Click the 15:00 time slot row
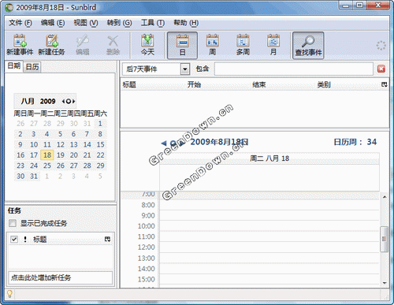The image size is (394, 305). click(x=269, y=279)
